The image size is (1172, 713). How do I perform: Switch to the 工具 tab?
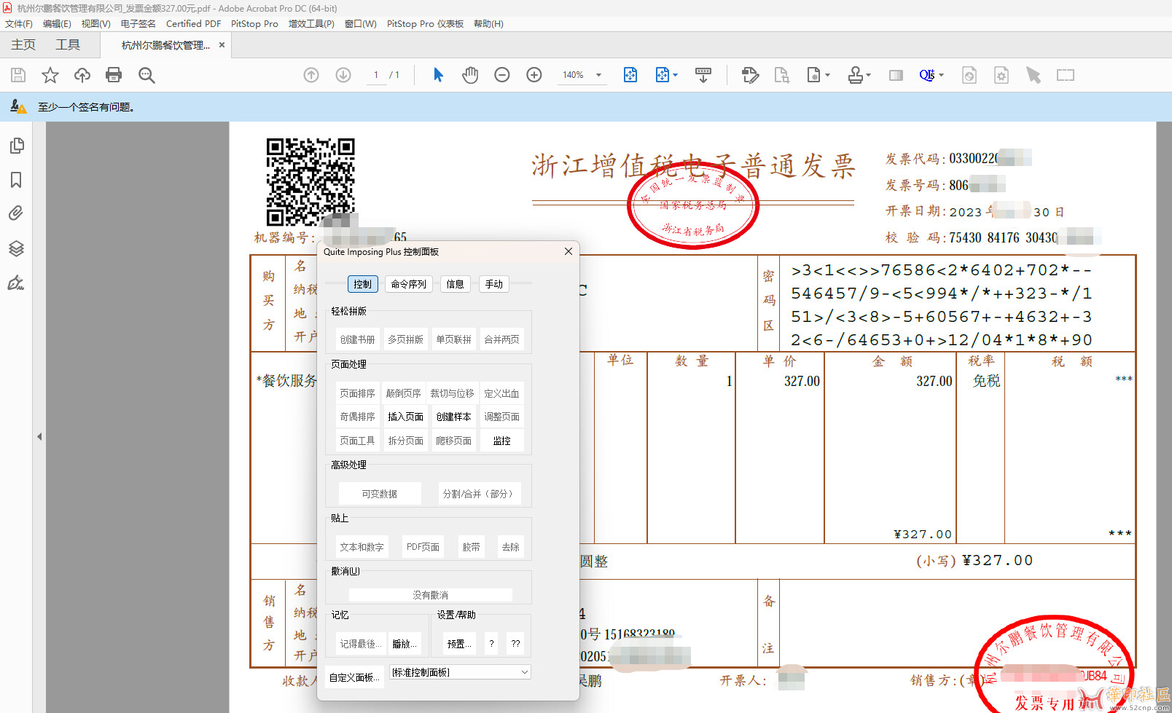tap(68, 45)
